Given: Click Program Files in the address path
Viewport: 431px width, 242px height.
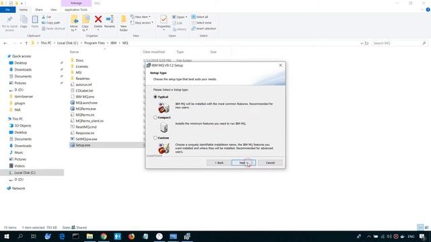Looking at the screenshot, I should pyautogui.click(x=94, y=43).
